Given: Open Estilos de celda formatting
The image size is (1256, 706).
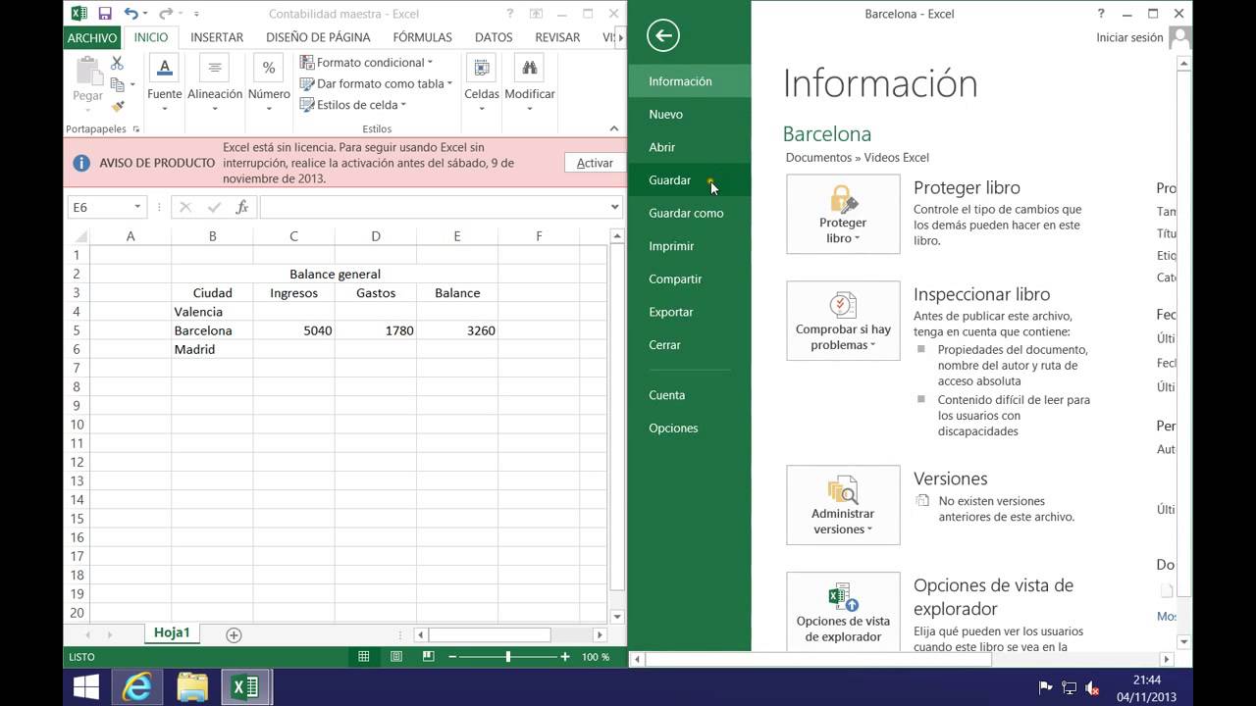Looking at the screenshot, I should (306, 105).
